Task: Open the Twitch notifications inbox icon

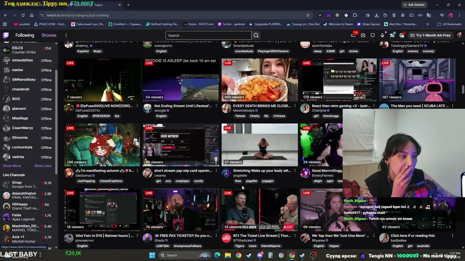Action: coord(363,35)
